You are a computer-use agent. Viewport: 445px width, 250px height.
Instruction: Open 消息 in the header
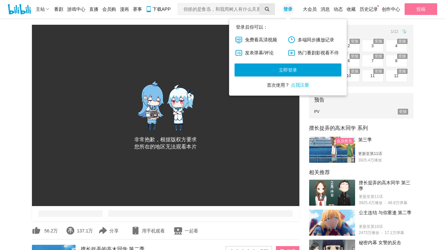325,9
